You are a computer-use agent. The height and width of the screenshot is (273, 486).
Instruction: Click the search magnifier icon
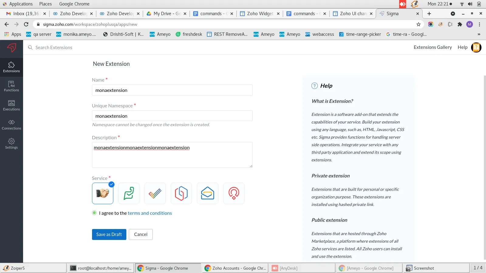click(30, 48)
